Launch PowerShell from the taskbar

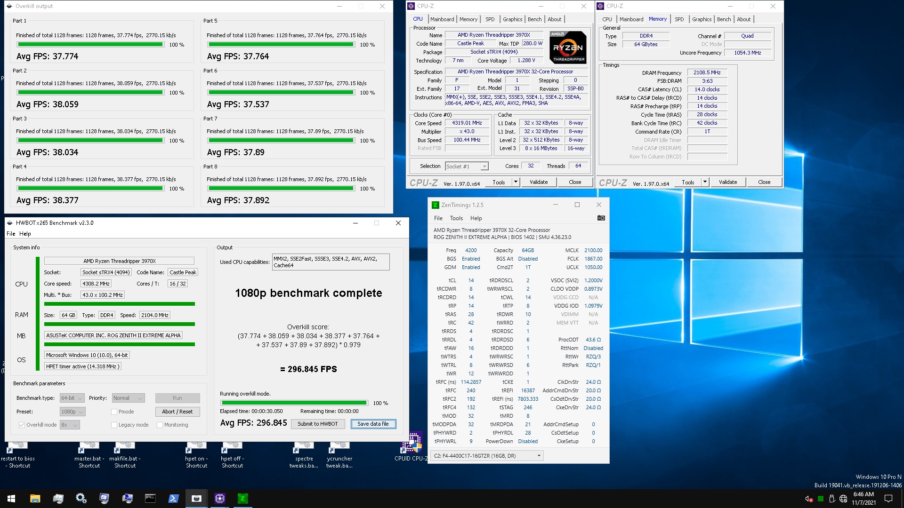173,499
